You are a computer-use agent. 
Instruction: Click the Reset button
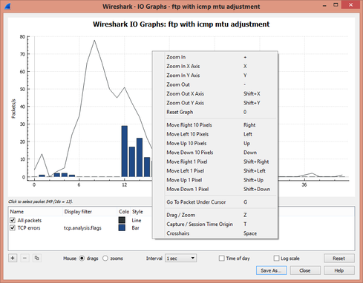339,259
